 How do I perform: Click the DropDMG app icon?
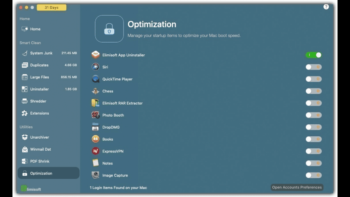click(x=95, y=127)
